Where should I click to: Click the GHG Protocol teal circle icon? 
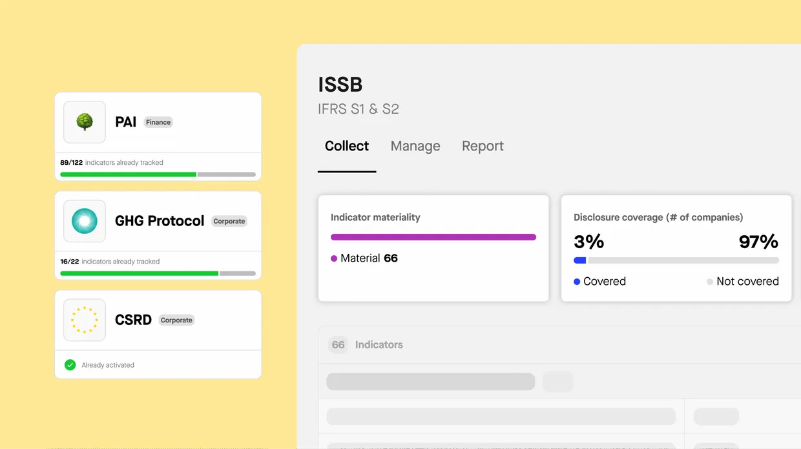tap(85, 221)
